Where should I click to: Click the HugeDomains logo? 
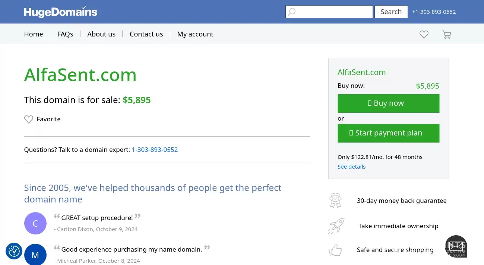pos(61,12)
